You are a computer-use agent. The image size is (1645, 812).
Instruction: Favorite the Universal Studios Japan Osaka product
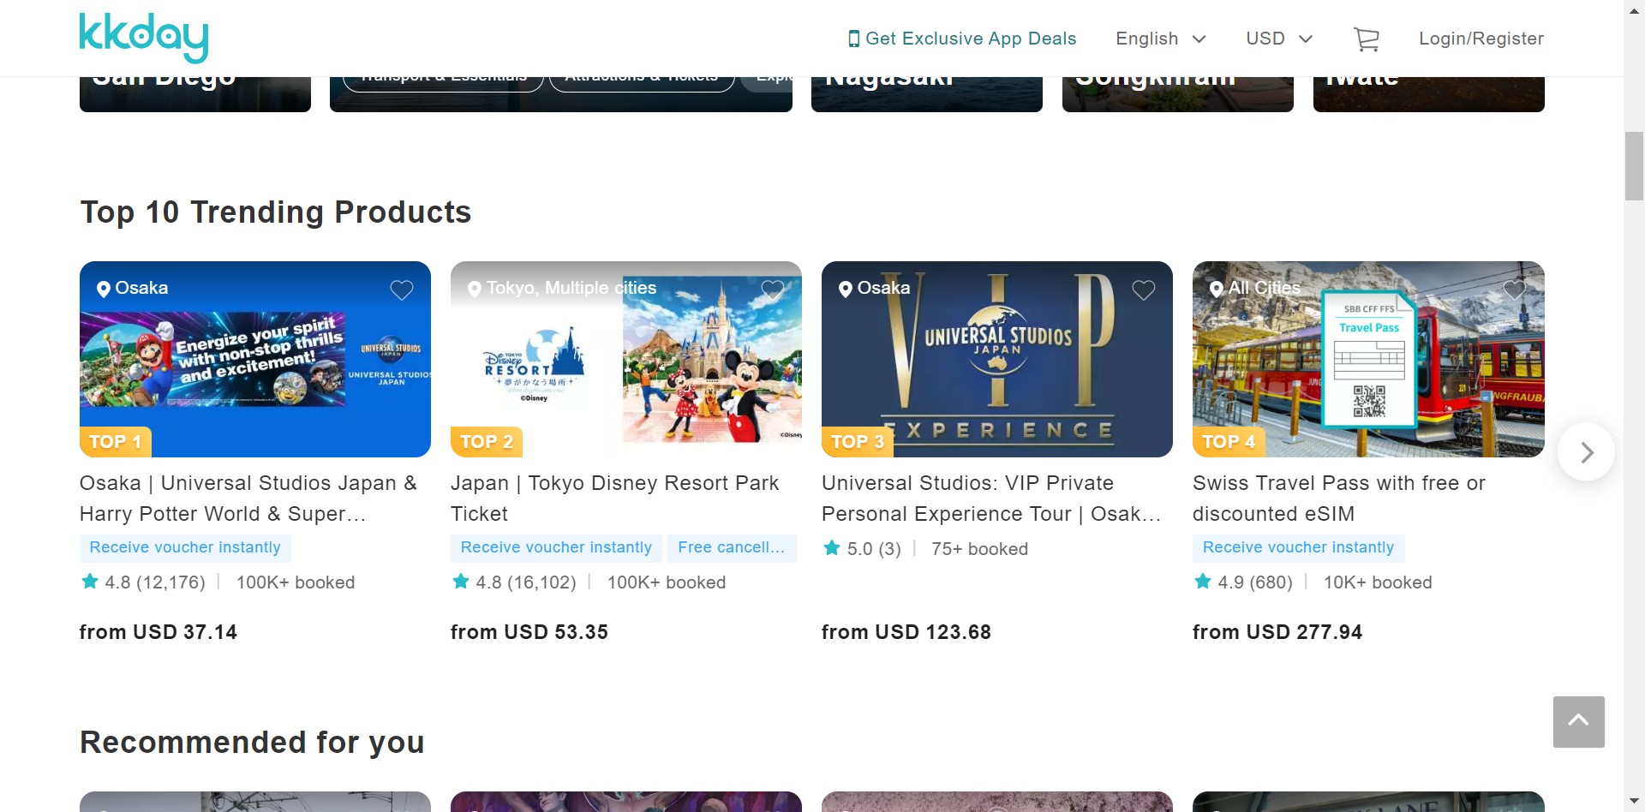(x=402, y=290)
